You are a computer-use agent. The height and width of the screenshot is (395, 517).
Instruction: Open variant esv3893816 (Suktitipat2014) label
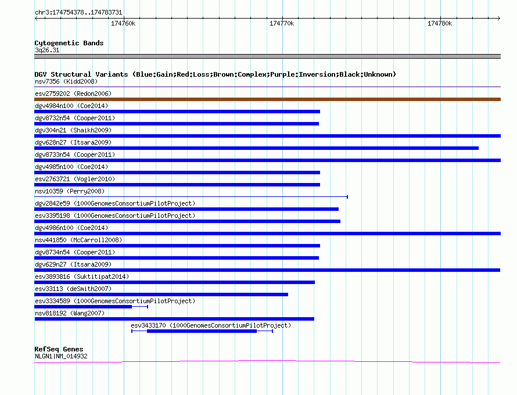point(82,276)
